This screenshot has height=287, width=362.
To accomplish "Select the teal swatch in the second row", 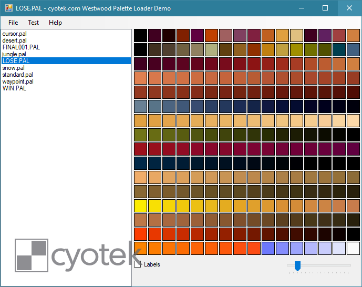I will [x=339, y=49].
